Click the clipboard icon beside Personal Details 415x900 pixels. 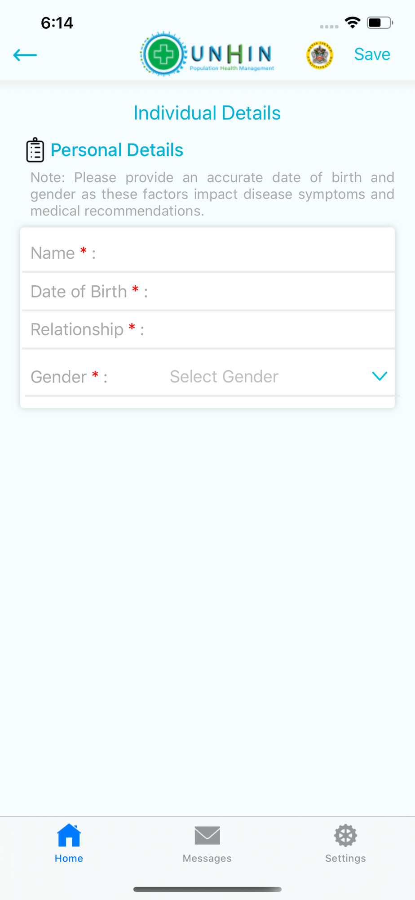click(35, 150)
